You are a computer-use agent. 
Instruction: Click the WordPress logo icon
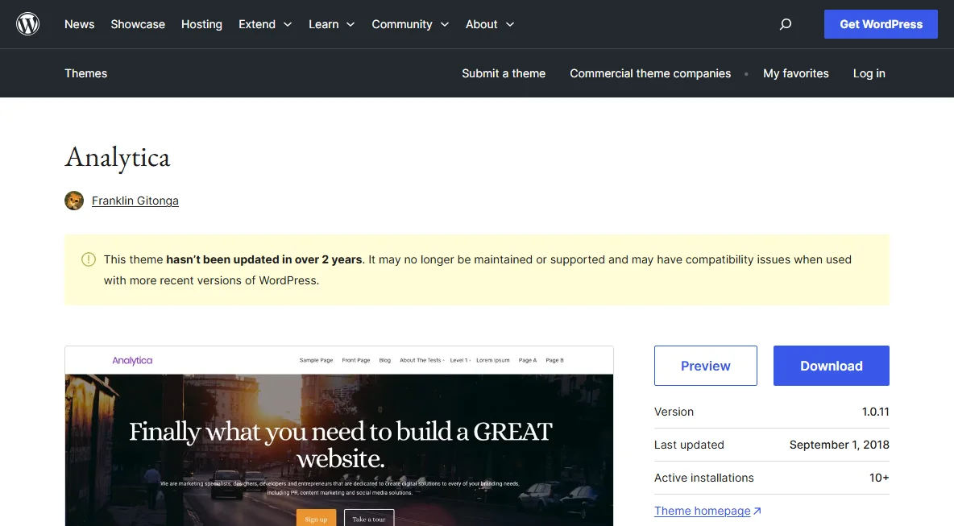(x=27, y=24)
